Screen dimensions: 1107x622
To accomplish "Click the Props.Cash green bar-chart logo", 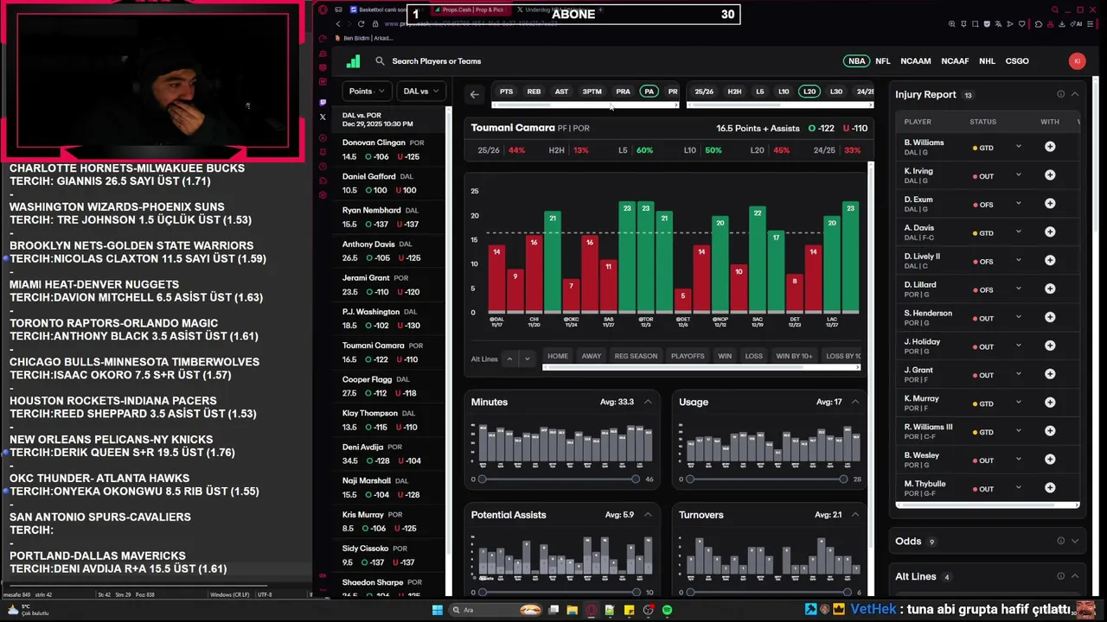I will 353,61.
